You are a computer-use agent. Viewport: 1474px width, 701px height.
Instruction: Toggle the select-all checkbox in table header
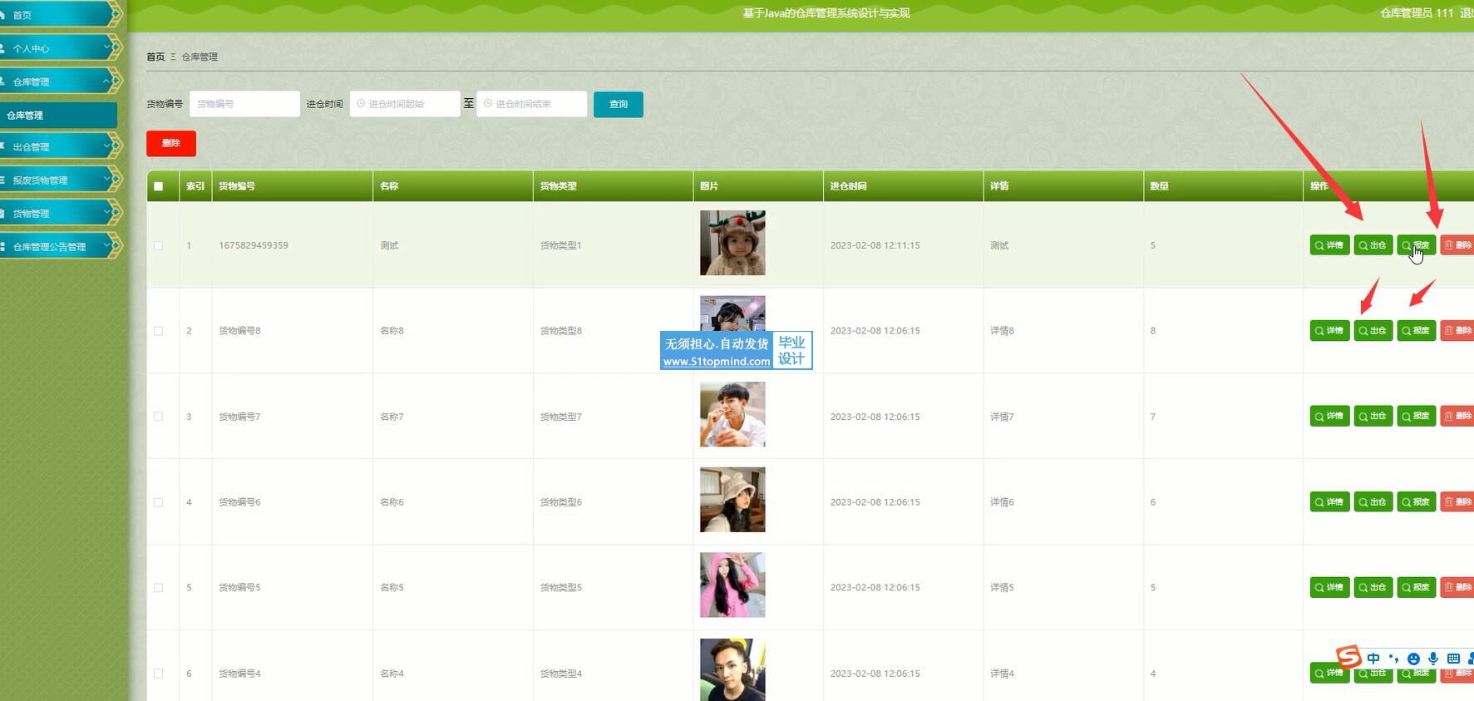point(158,186)
